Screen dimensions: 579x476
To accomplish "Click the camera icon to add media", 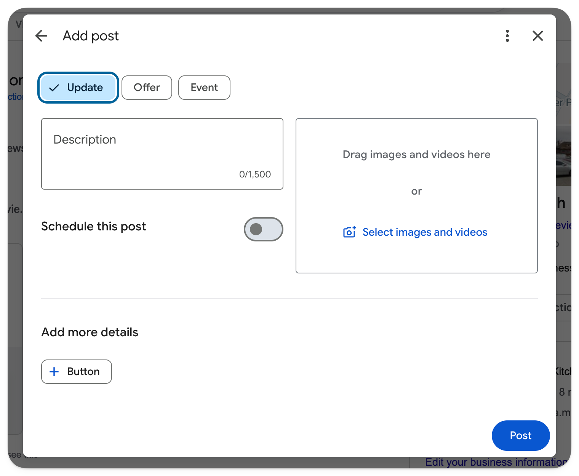I will pyautogui.click(x=349, y=232).
